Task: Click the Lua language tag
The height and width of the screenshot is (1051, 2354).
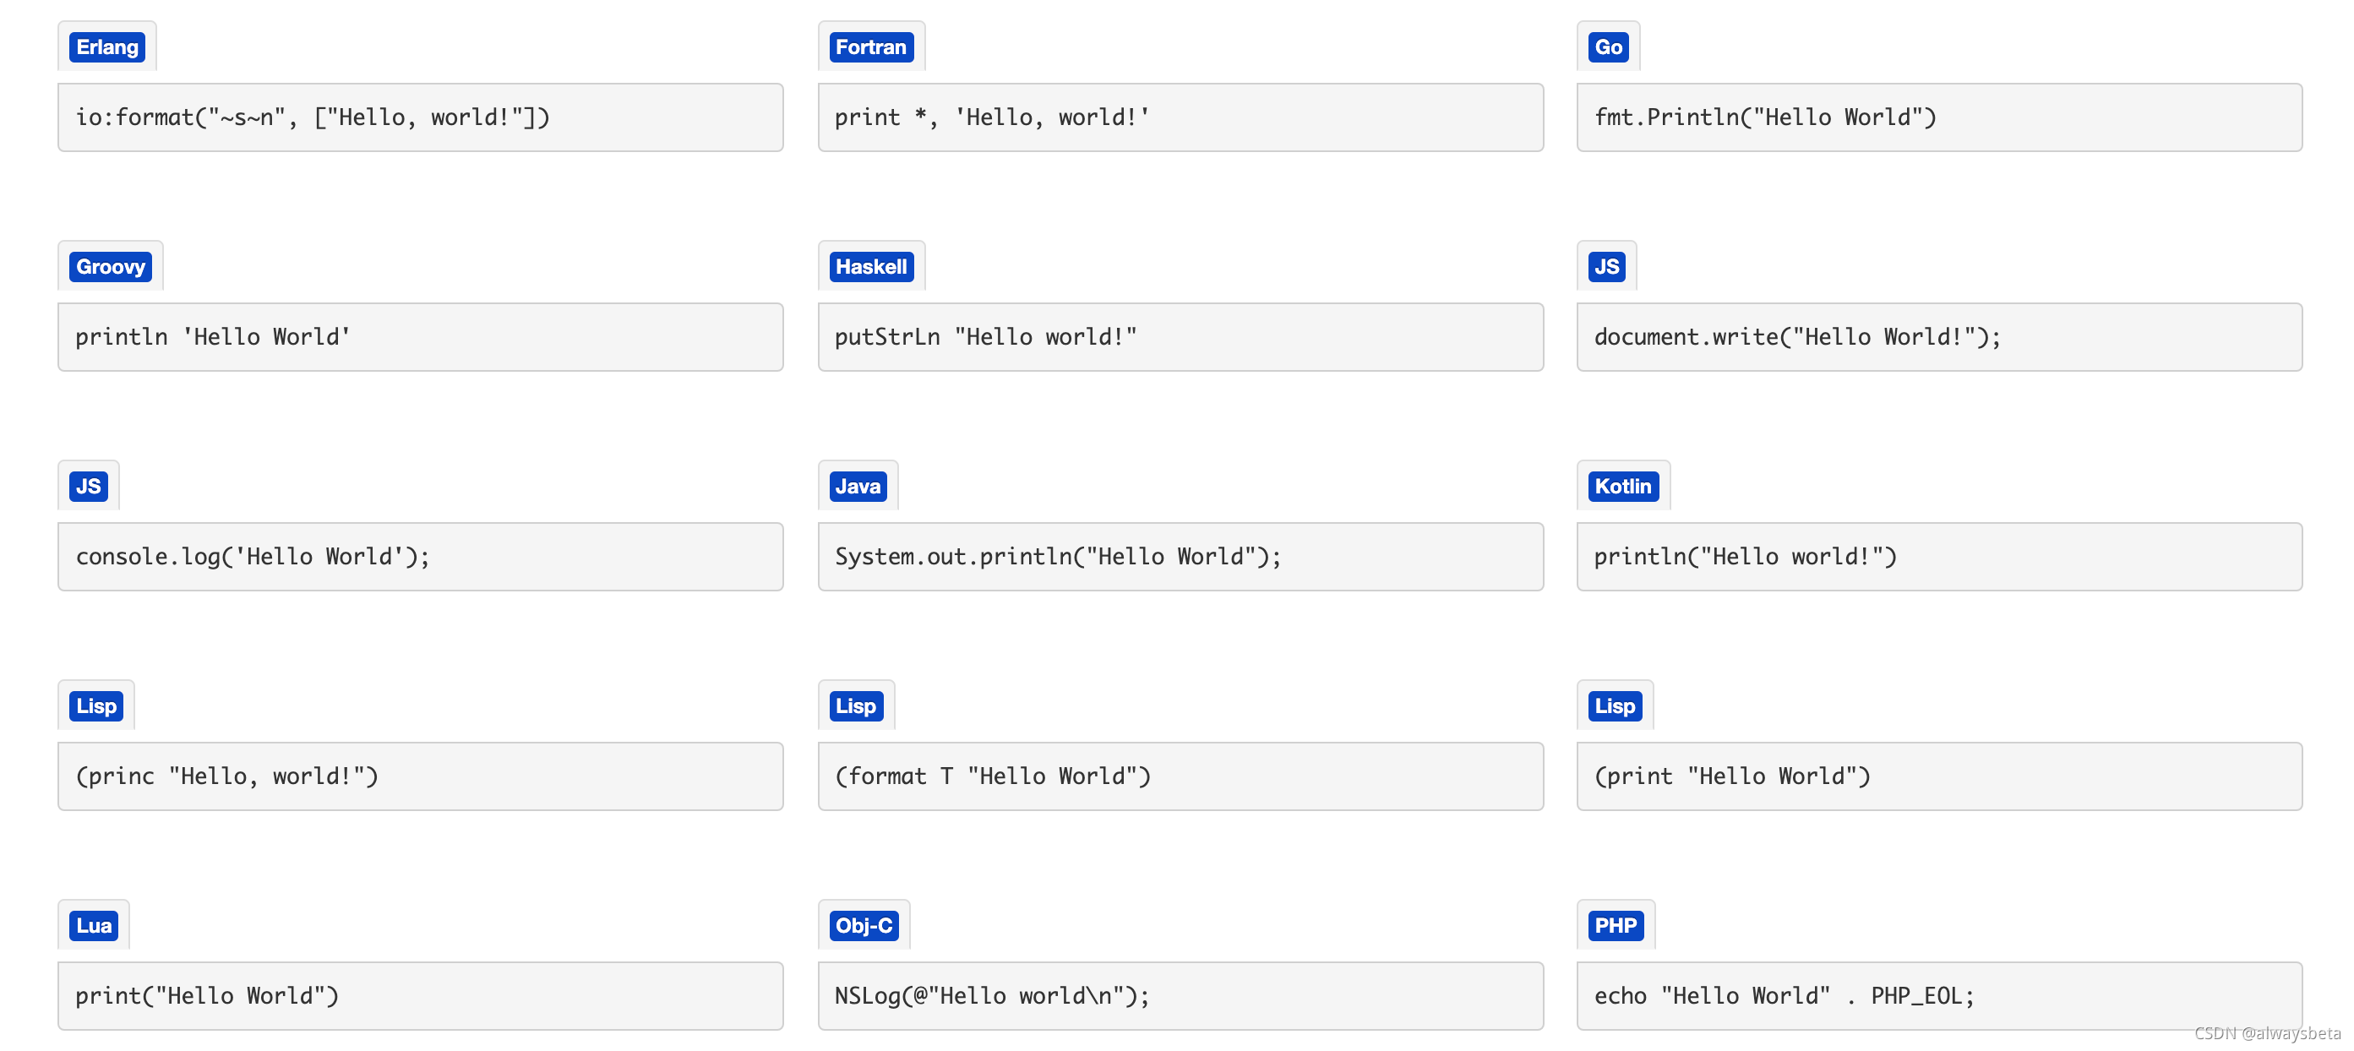Action: tap(94, 926)
